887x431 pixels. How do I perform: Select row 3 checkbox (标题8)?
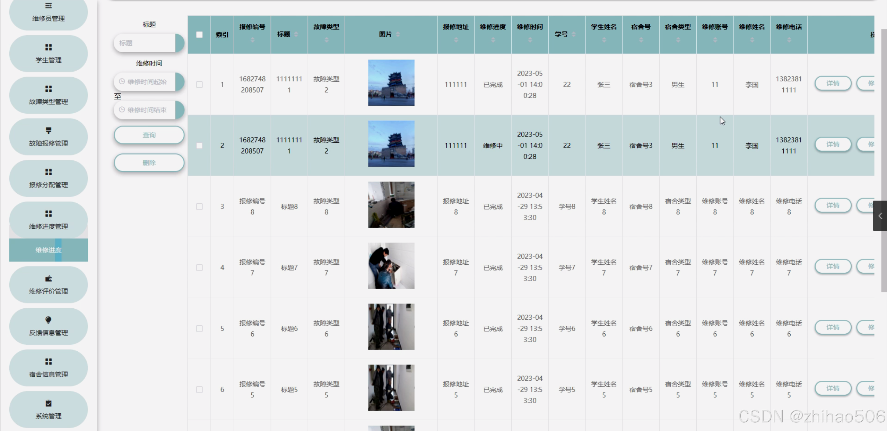[199, 206]
